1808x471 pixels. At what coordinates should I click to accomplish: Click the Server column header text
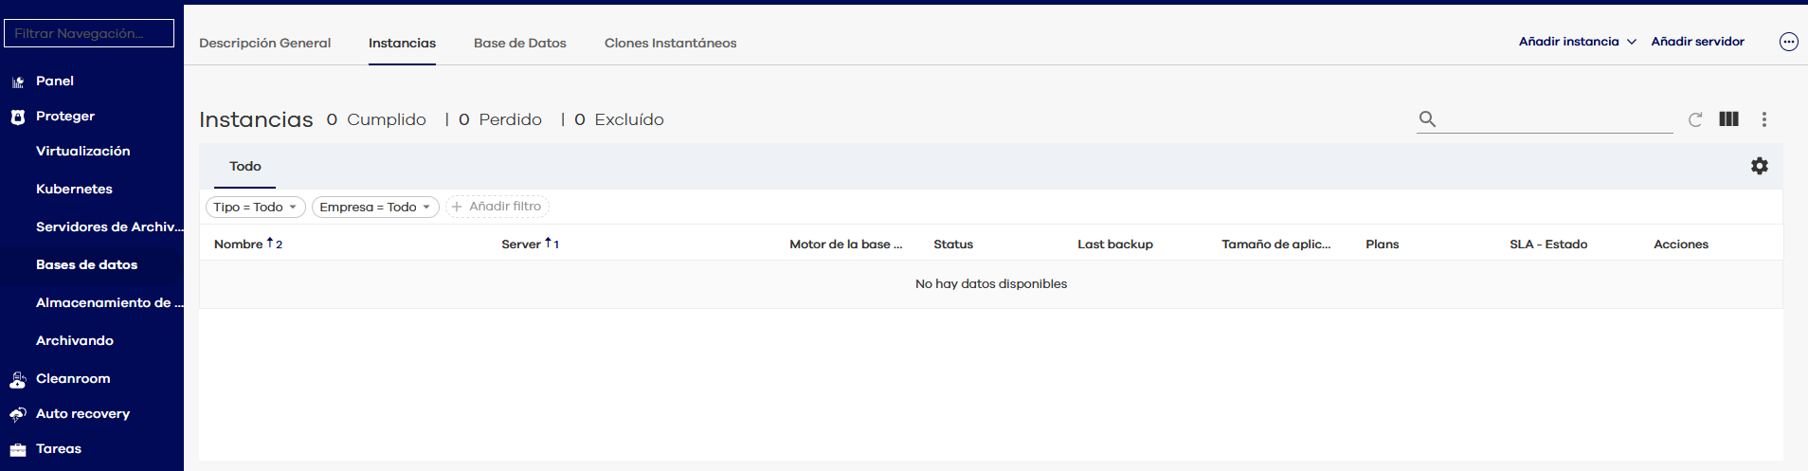click(x=521, y=245)
